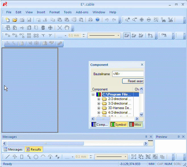
Task: Click Messages panel horizontal scrollbar thumb
Action: [x=45, y=143]
